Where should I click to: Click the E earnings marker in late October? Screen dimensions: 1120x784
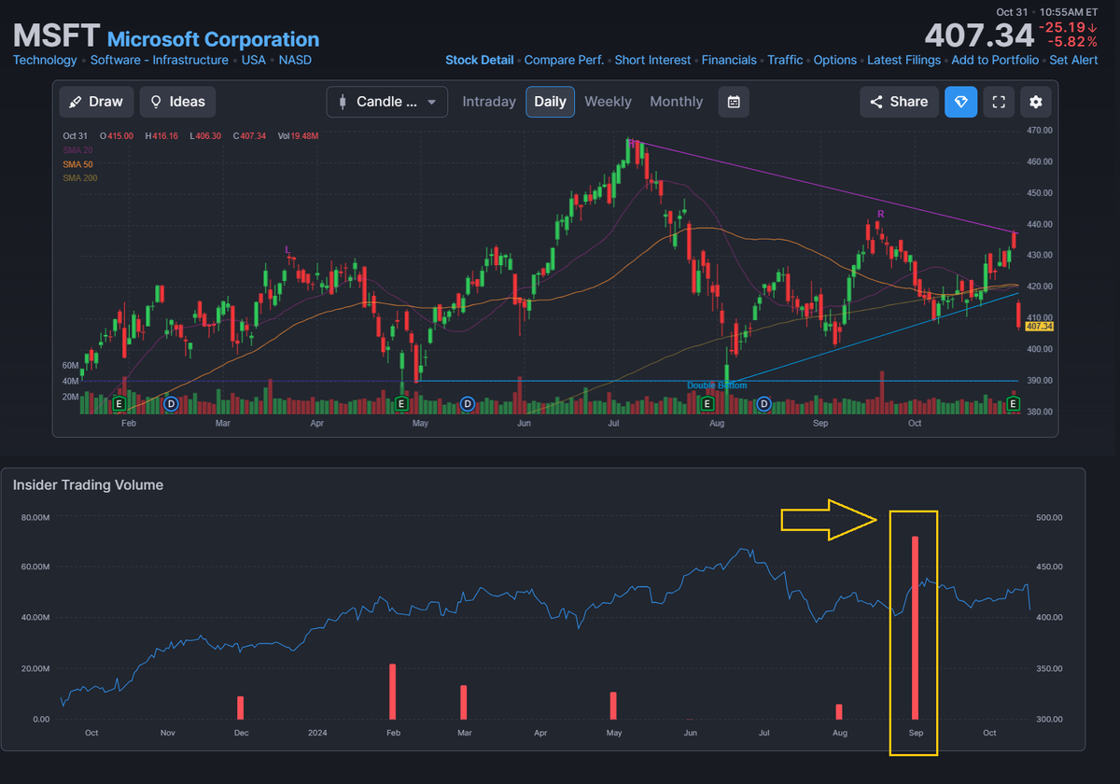(1015, 404)
